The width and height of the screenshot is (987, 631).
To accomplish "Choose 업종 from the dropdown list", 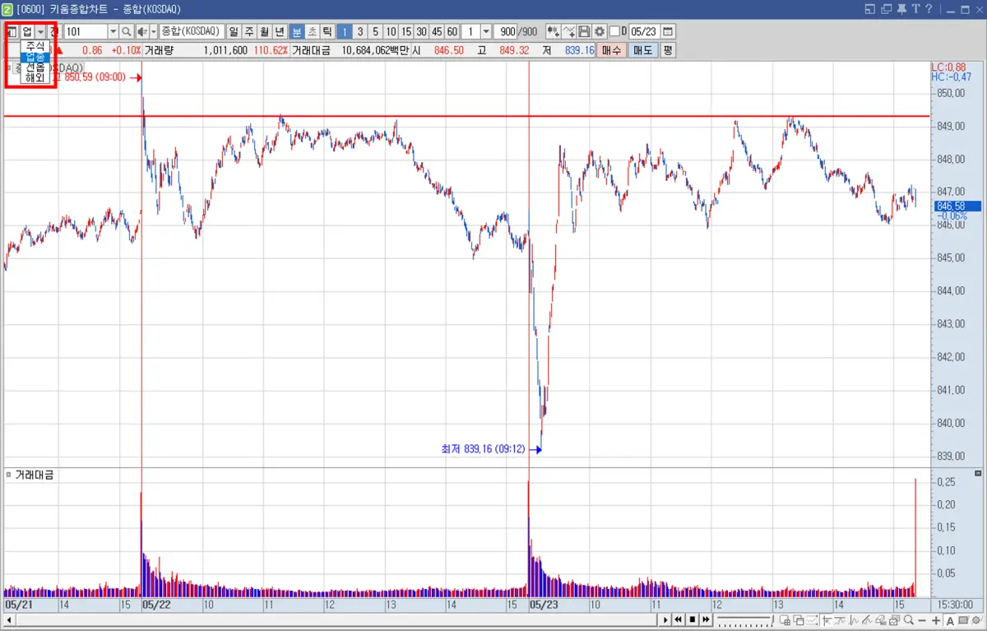I will [35, 57].
